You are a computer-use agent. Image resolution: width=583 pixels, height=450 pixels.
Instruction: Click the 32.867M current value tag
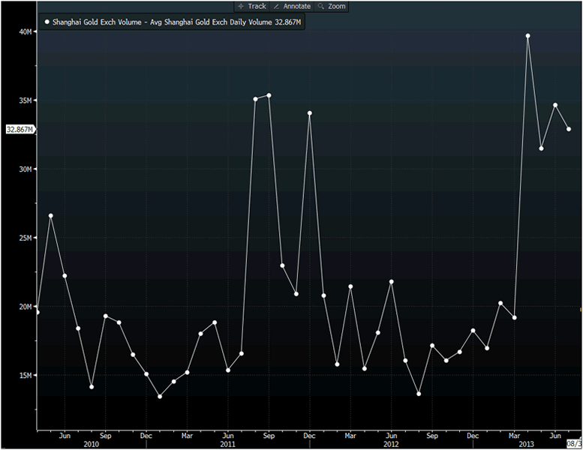(x=19, y=130)
